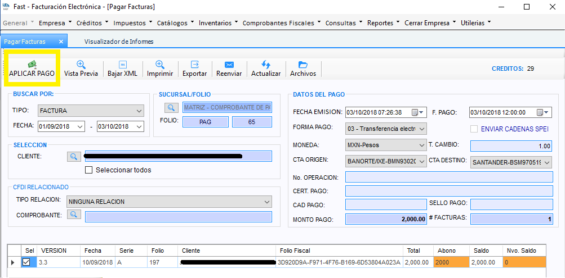Open F. Pago calendar picker
Viewport: 565px width, 278px height.
click(544, 112)
